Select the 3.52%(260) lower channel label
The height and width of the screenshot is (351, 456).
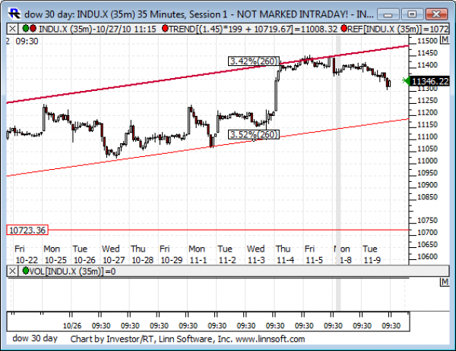(x=254, y=135)
